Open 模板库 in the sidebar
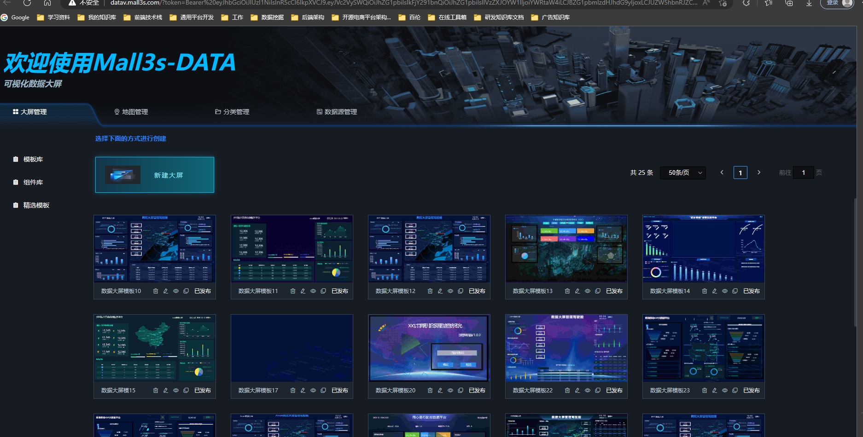 click(x=28, y=159)
